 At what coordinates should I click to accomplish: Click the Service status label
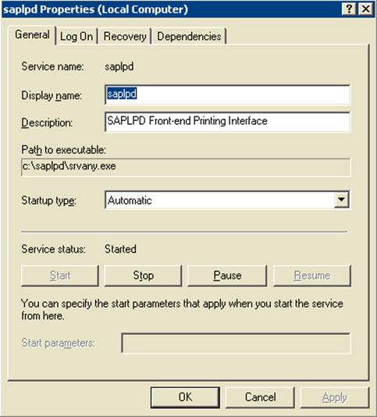53,249
